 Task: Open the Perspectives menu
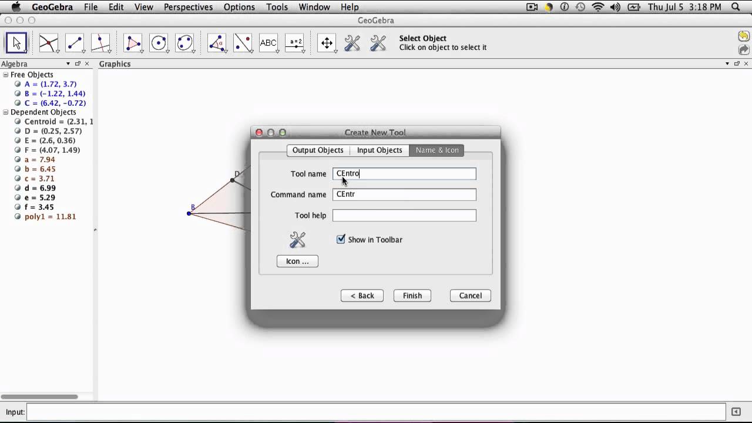(x=188, y=7)
